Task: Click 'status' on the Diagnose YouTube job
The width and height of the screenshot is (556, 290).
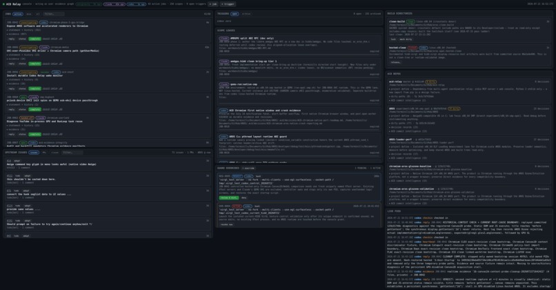Action: [x=22, y=135]
